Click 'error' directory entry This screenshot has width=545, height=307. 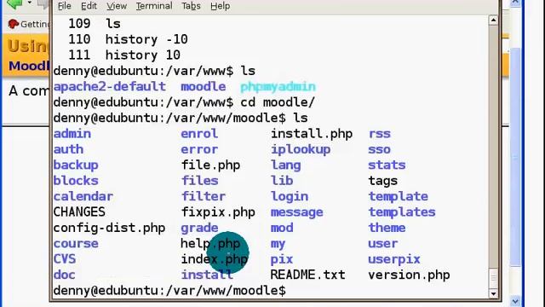tap(199, 149)
